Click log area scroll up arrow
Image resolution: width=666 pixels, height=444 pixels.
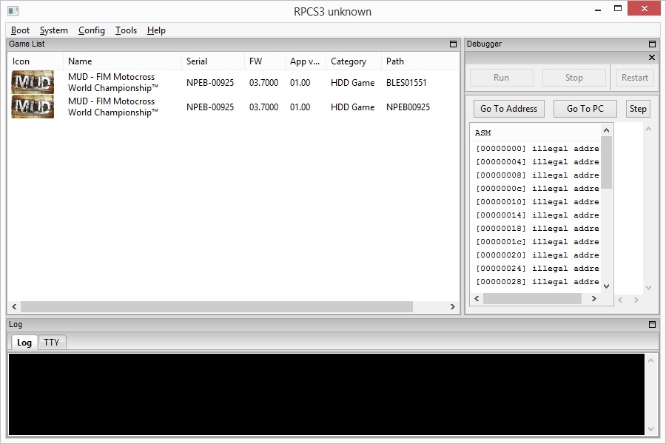point(650,360)
